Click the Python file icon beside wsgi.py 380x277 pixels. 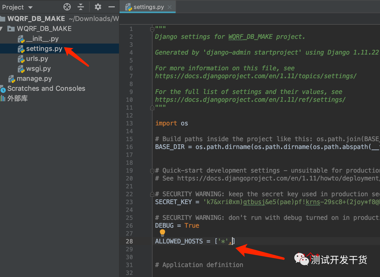[21, 69]
